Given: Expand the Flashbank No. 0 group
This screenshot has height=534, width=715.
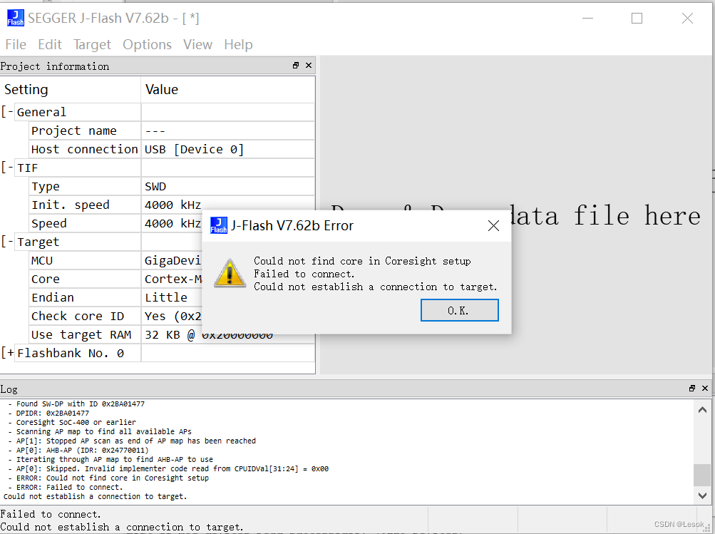Looking at the screenshot, I should [7, 353].
